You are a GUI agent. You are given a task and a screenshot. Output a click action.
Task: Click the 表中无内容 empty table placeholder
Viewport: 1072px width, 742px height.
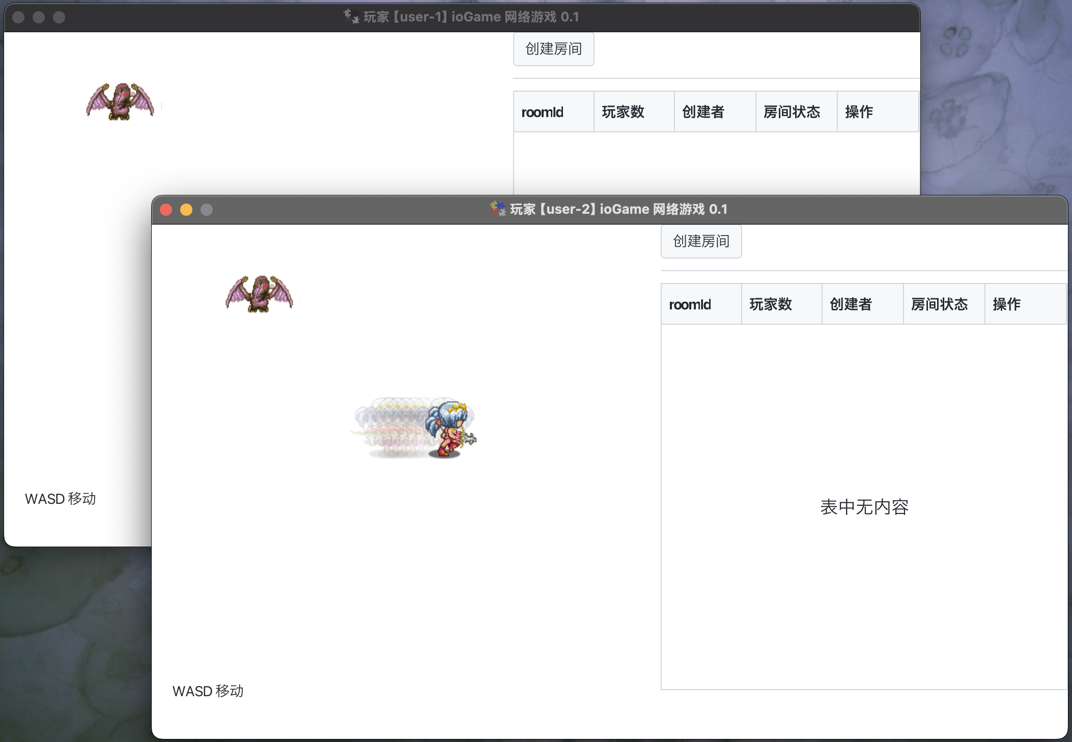[864, 507]
